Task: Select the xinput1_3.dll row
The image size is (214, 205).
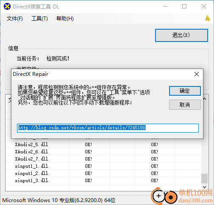Action: pos(103,180)
